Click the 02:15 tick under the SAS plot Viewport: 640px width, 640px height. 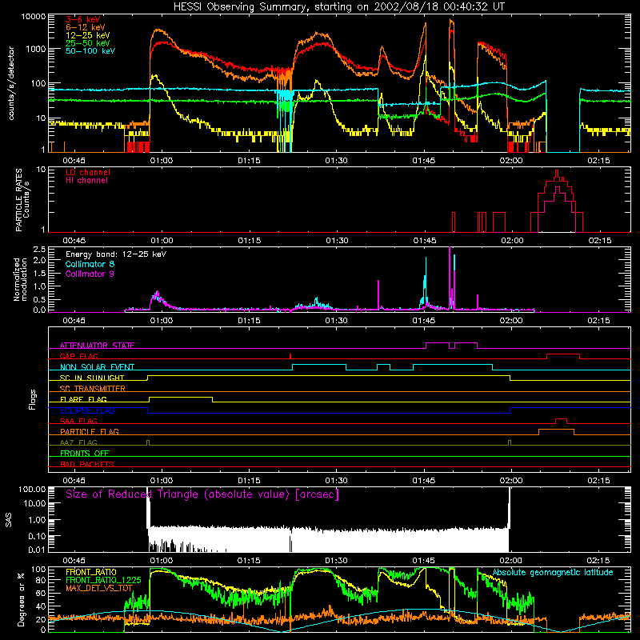point(598,561)
